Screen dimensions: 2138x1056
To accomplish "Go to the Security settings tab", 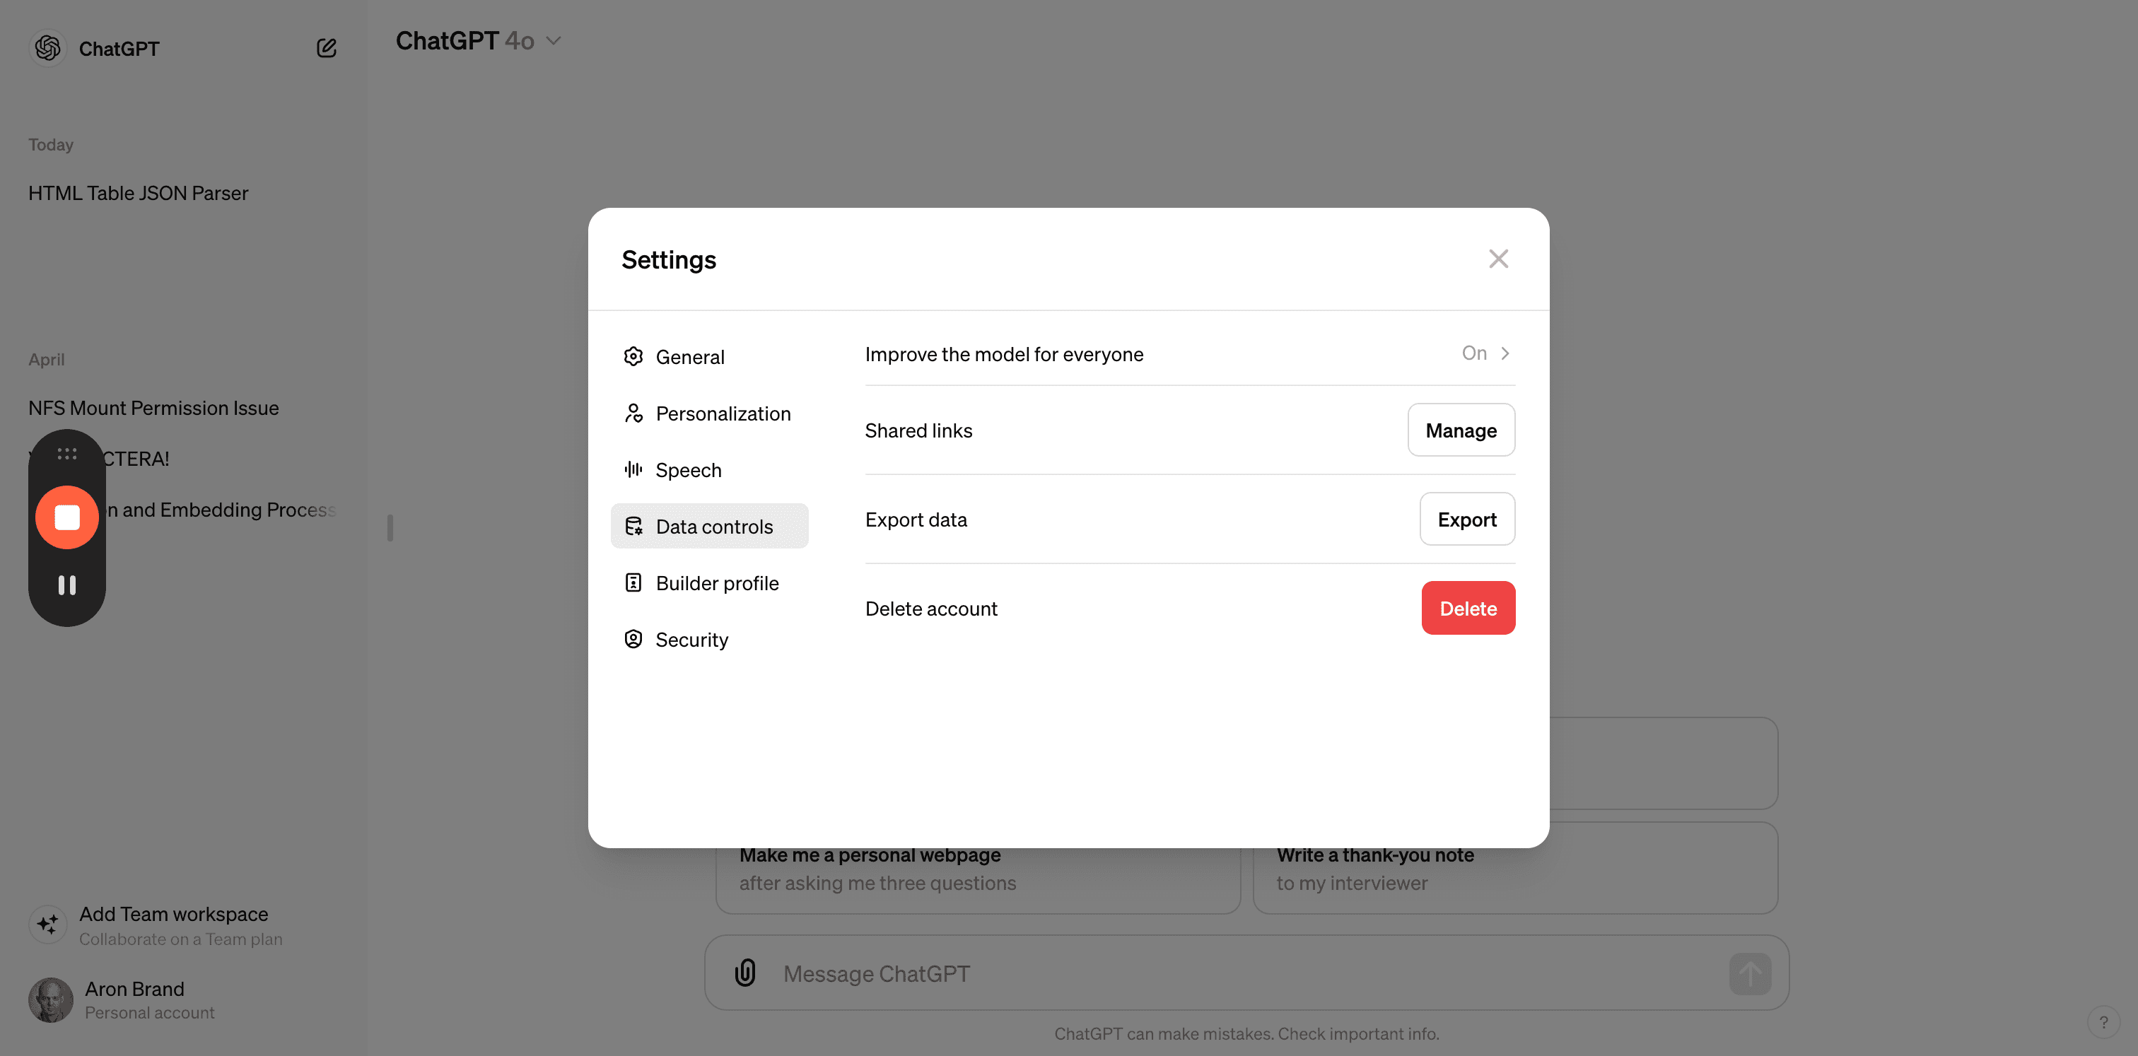I will 710,640.
